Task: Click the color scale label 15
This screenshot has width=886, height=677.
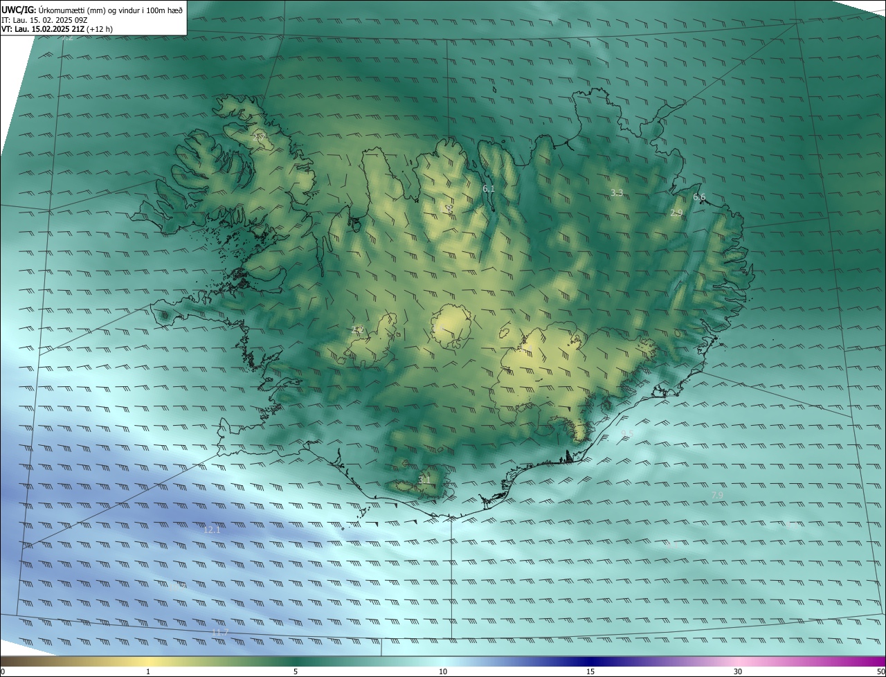Action: 590,671
